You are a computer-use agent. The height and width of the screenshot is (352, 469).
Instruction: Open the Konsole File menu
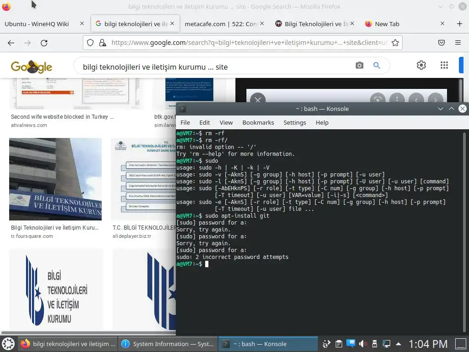coord(185,122)
